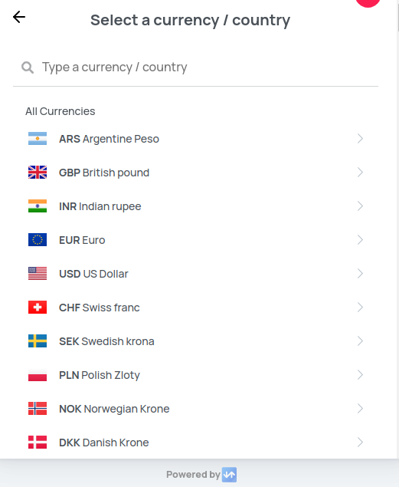The height and width of the screenshot is (487, 399).
Task: Click the Swiss flag icon
Action: coord(38,308)
